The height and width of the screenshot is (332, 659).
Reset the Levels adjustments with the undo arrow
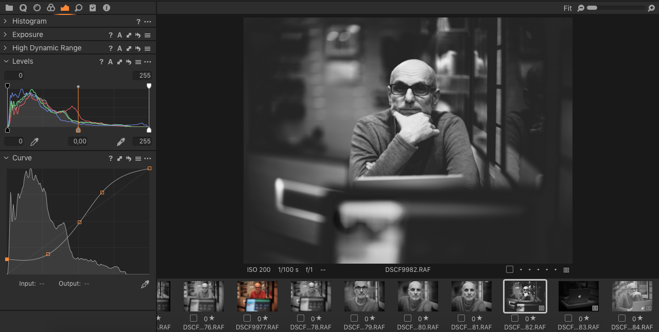point(128,62)
